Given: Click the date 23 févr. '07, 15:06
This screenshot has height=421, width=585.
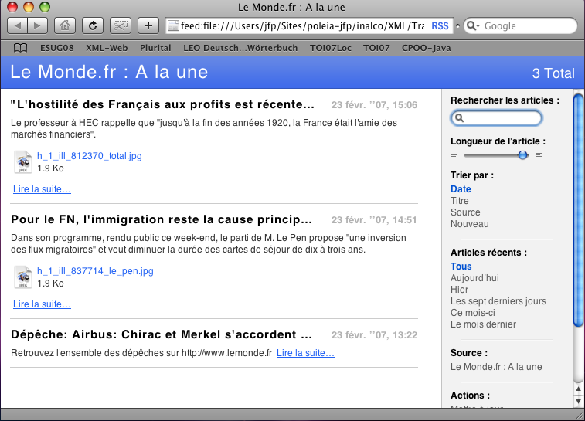Looking at the screenshot, I should coord(374,105).
